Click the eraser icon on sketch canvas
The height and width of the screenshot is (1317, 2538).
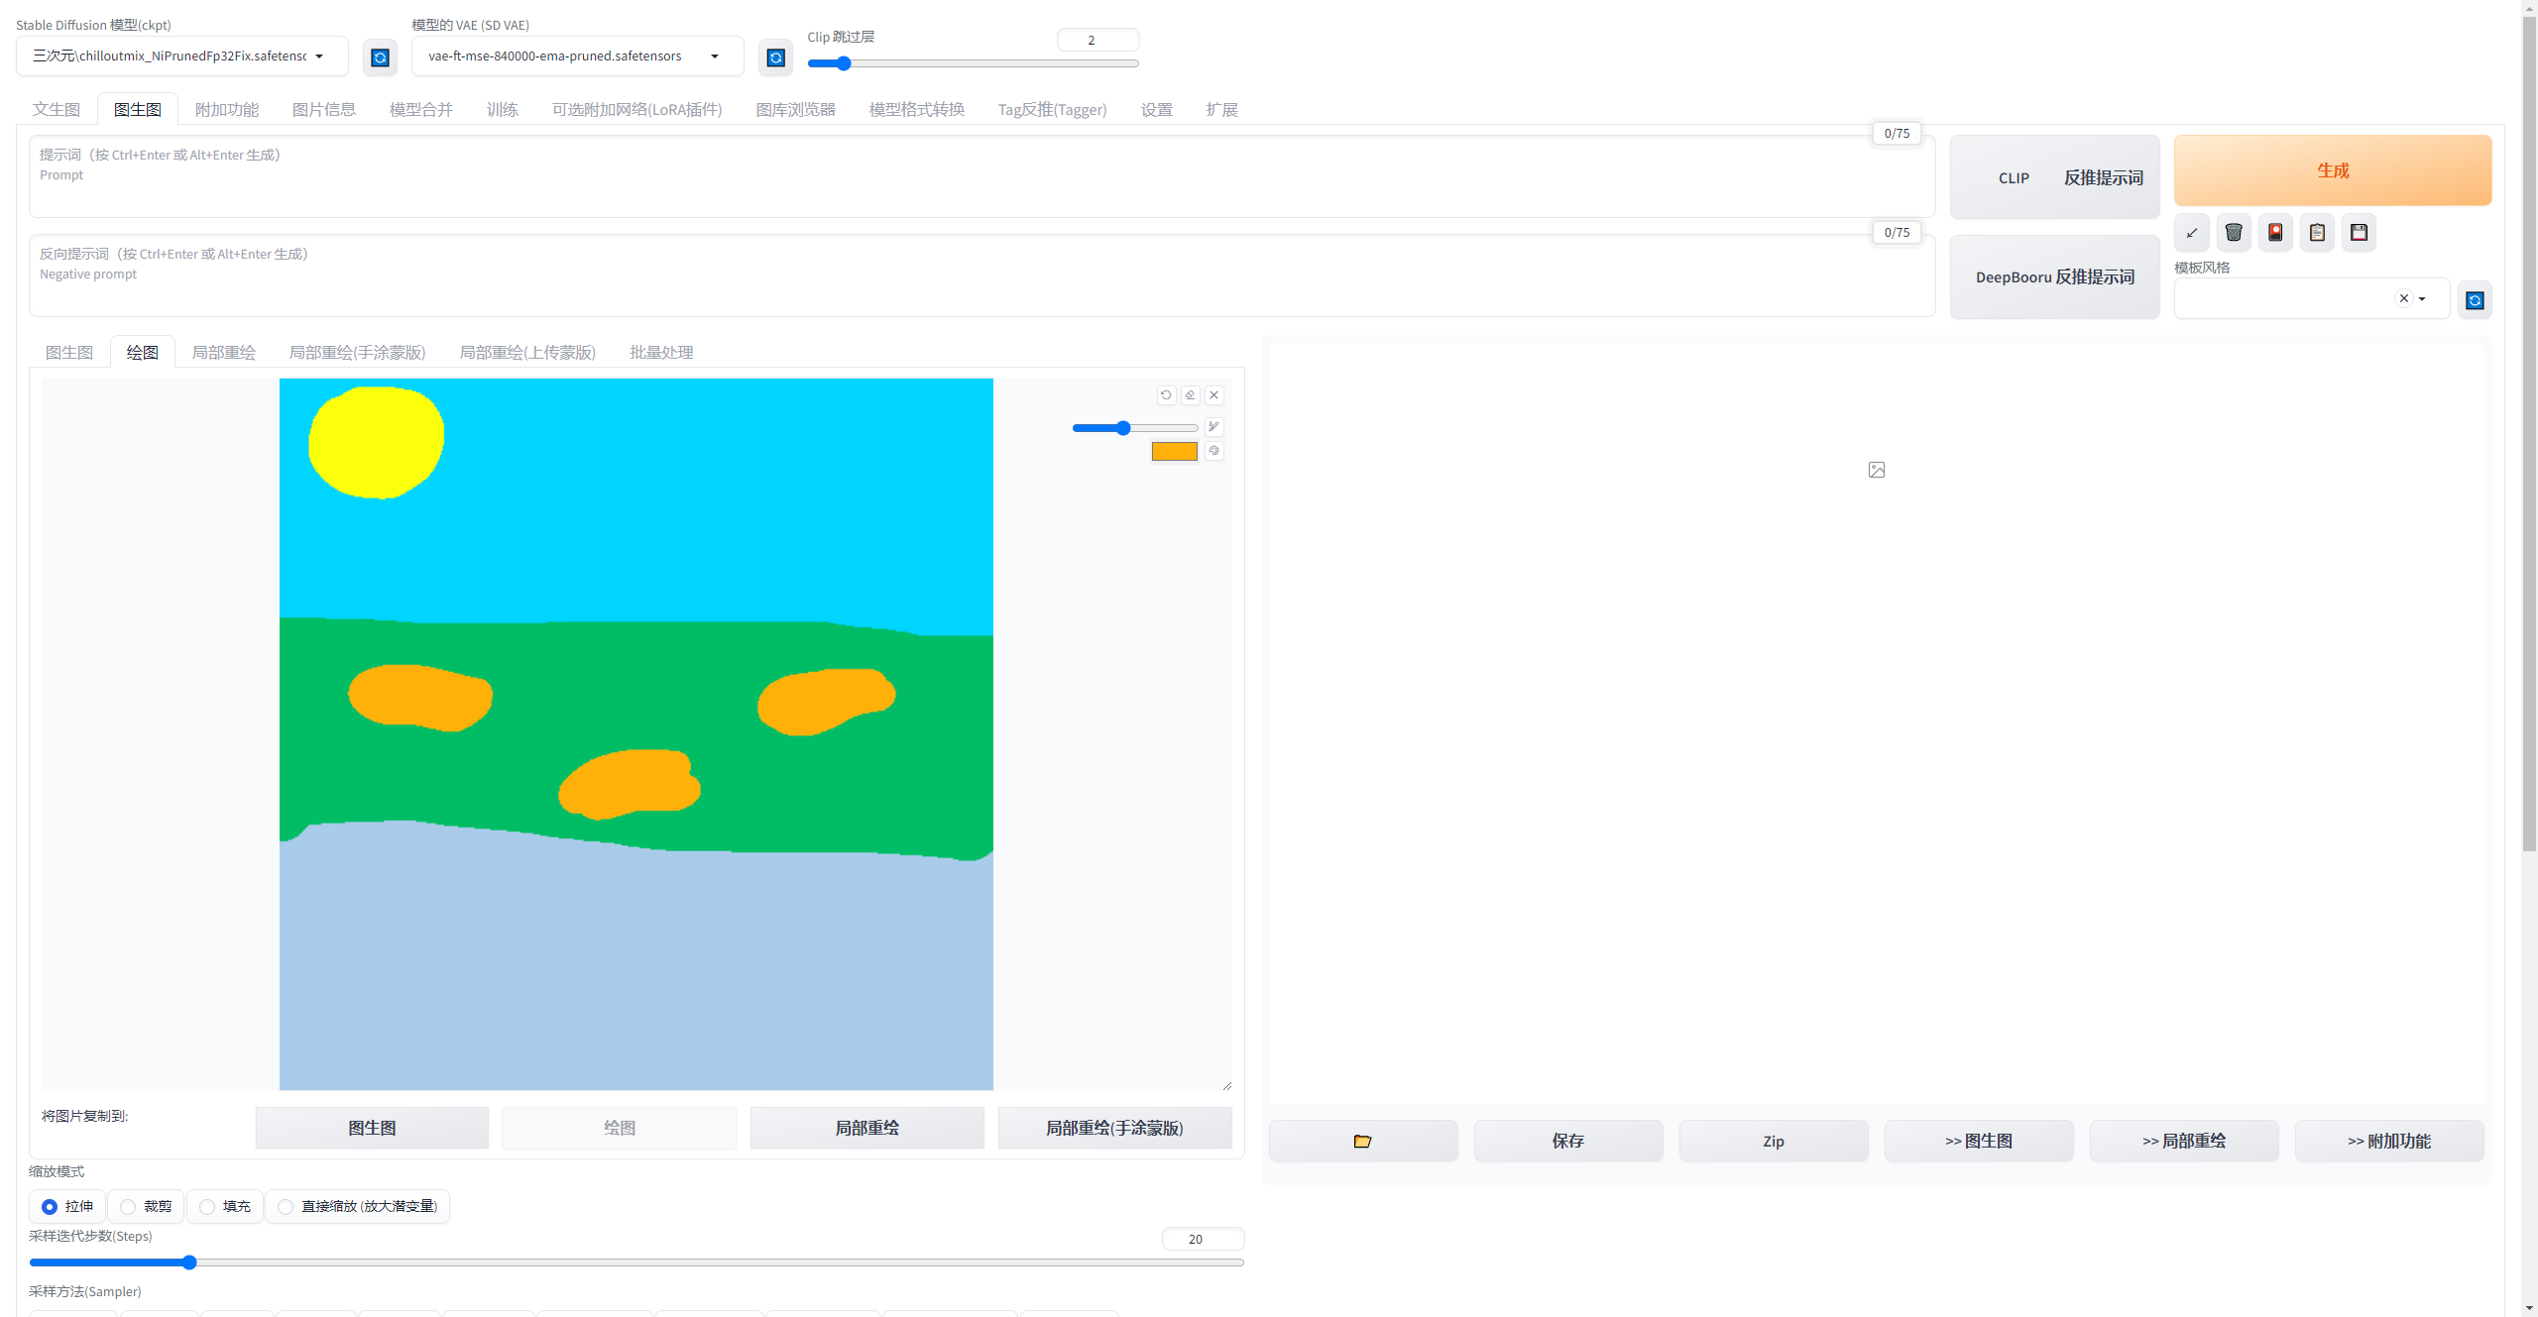tap(1190, 395)
